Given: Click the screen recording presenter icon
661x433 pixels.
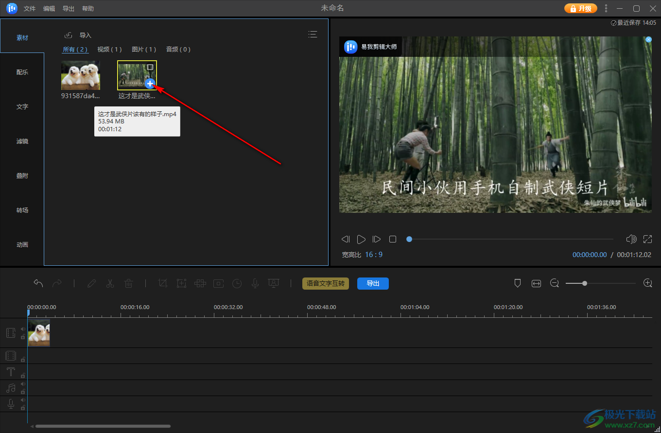Looking at the screenshot, I should pos(274,283).
